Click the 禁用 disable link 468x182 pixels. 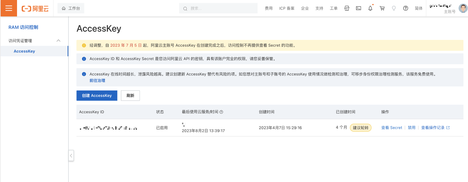point(412,128)
